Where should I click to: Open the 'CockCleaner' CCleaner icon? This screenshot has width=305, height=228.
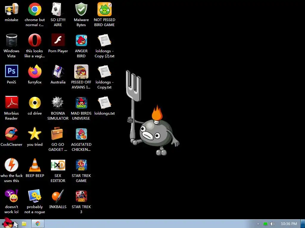tap(12, 134)
